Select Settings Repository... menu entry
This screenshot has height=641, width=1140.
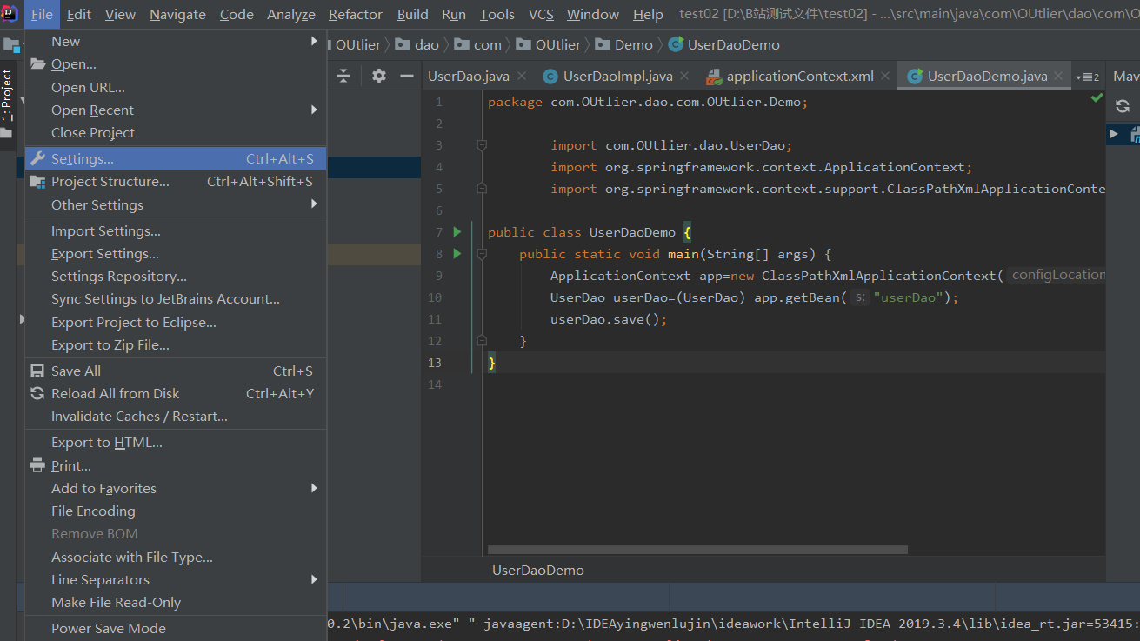[175, 277]
